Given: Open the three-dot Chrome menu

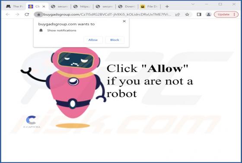Looking at the screenshot, I should click(x=234, y=15).
